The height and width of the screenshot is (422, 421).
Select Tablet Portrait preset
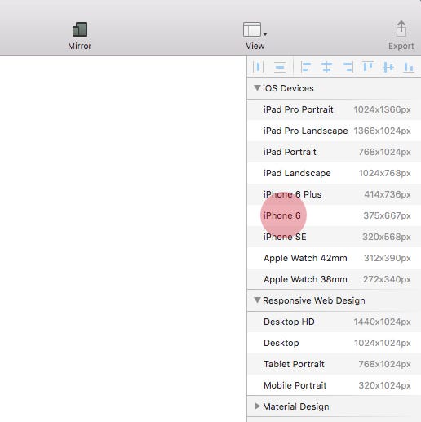click(x=334, y=364)
